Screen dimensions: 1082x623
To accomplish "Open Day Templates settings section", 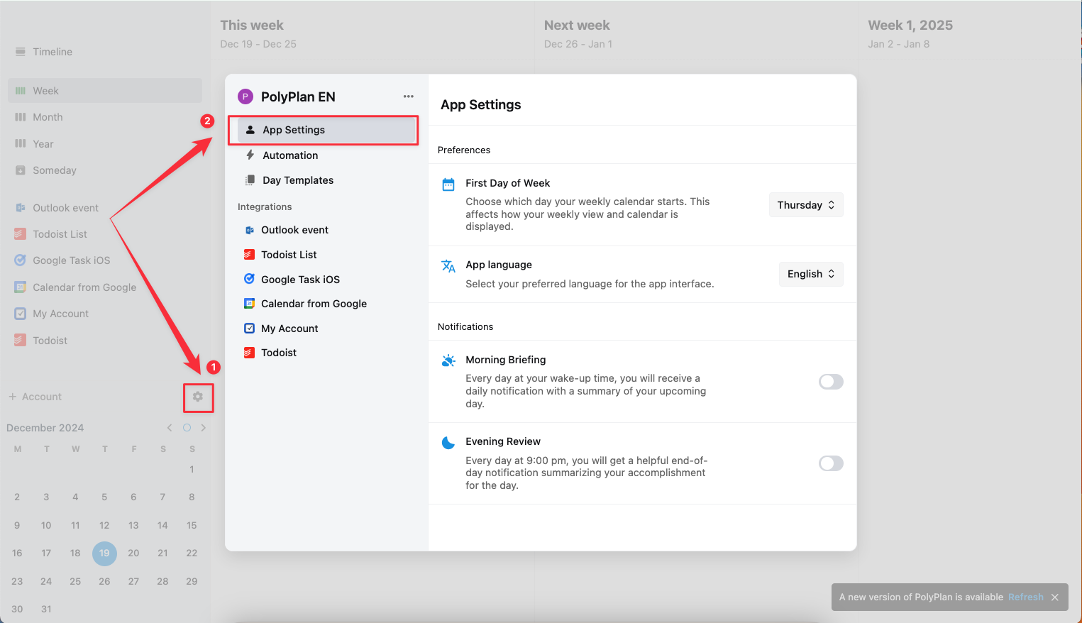I will click(x=298, y=180).
